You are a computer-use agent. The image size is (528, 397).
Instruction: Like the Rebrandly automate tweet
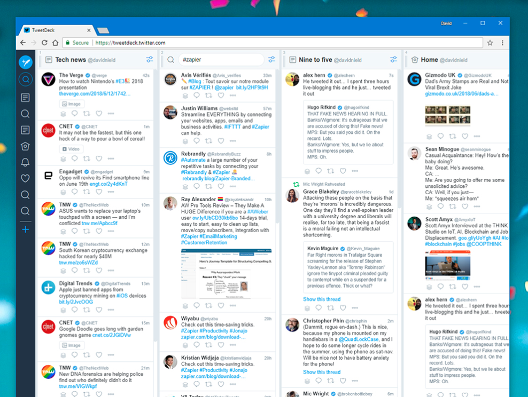point(221,186)
